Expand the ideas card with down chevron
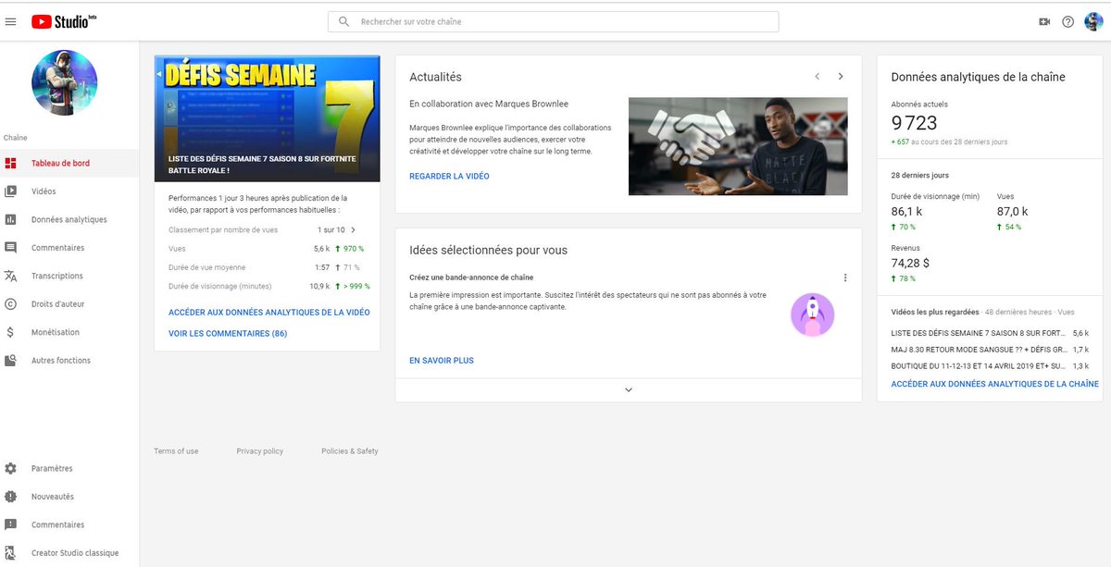The height and width of the screenshot is (567, 1111). 629,390
